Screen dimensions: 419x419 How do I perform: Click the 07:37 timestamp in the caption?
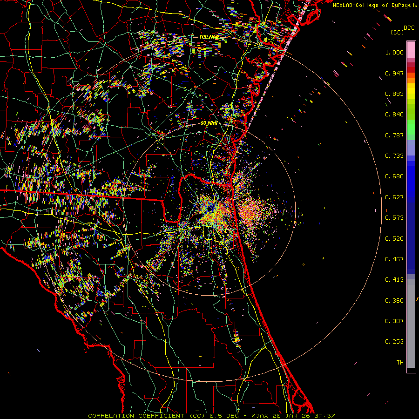325,415
